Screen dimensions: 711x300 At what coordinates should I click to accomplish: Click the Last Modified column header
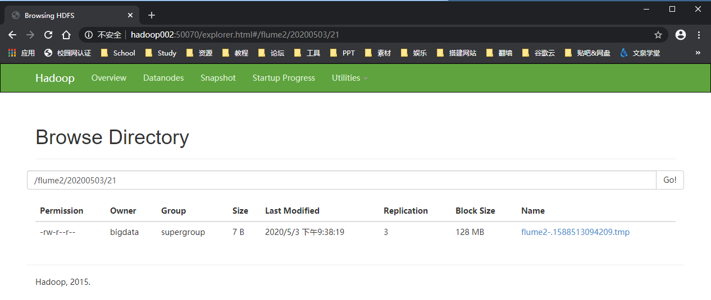pos(292,211)
